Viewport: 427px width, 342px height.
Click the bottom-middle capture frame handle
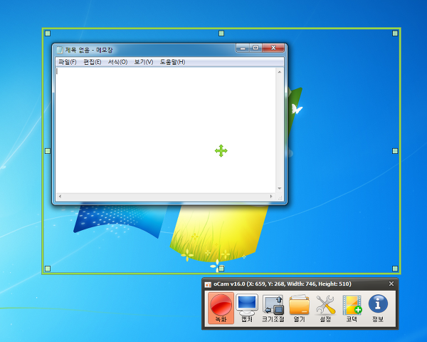221,269
